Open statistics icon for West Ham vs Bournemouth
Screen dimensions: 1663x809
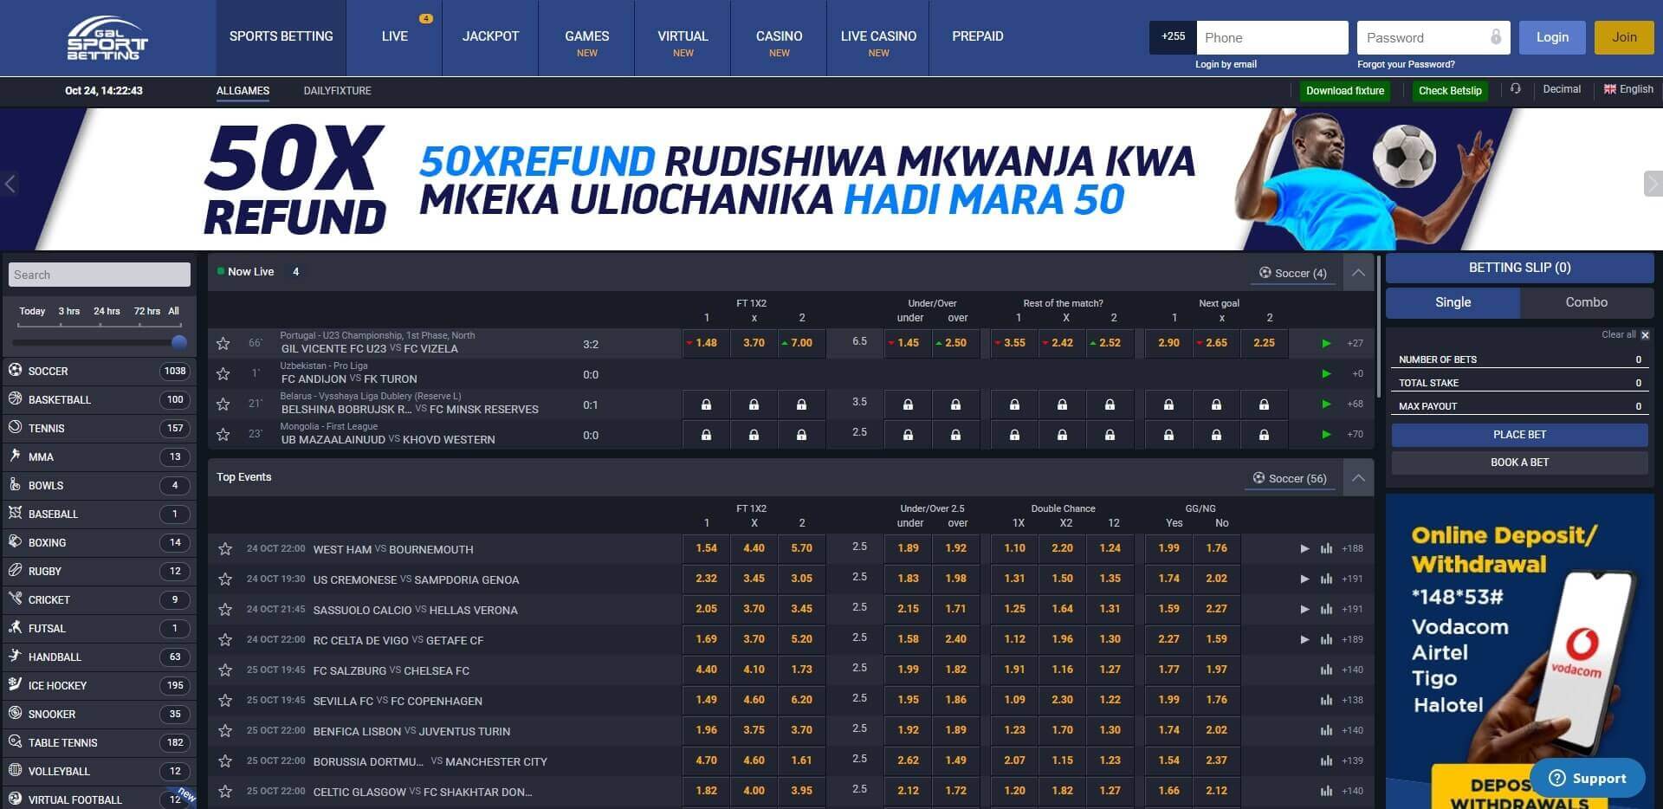(x=1325, y=548)
